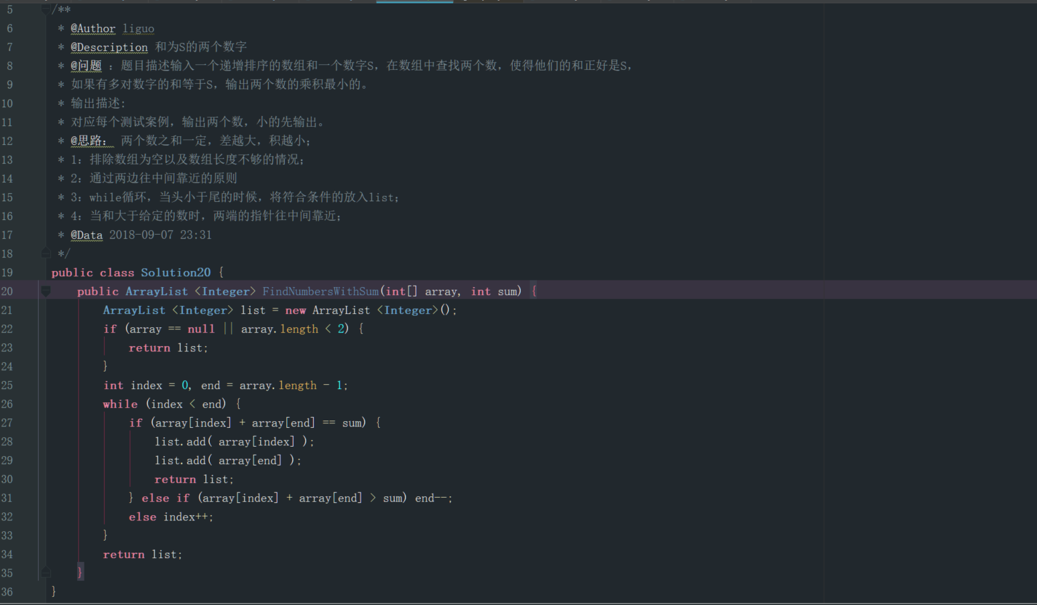Click the method name FindNumbersWithSum

coord(320,291)
